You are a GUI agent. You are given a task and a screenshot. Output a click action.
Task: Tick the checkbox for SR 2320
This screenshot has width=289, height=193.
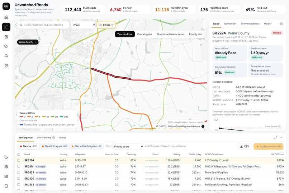tap(19, 179)
